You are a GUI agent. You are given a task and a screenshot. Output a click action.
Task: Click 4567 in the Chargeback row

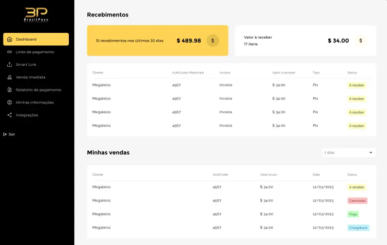217,228
